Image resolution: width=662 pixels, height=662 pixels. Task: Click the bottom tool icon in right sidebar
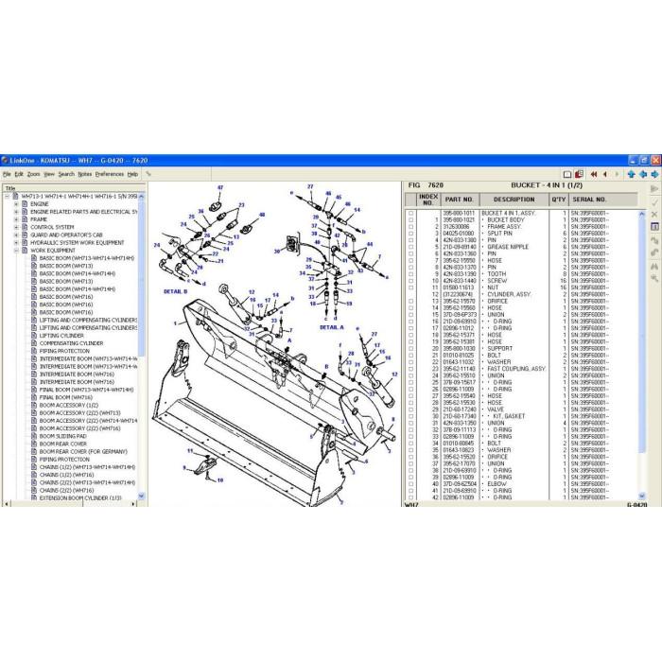pos(654,278)
